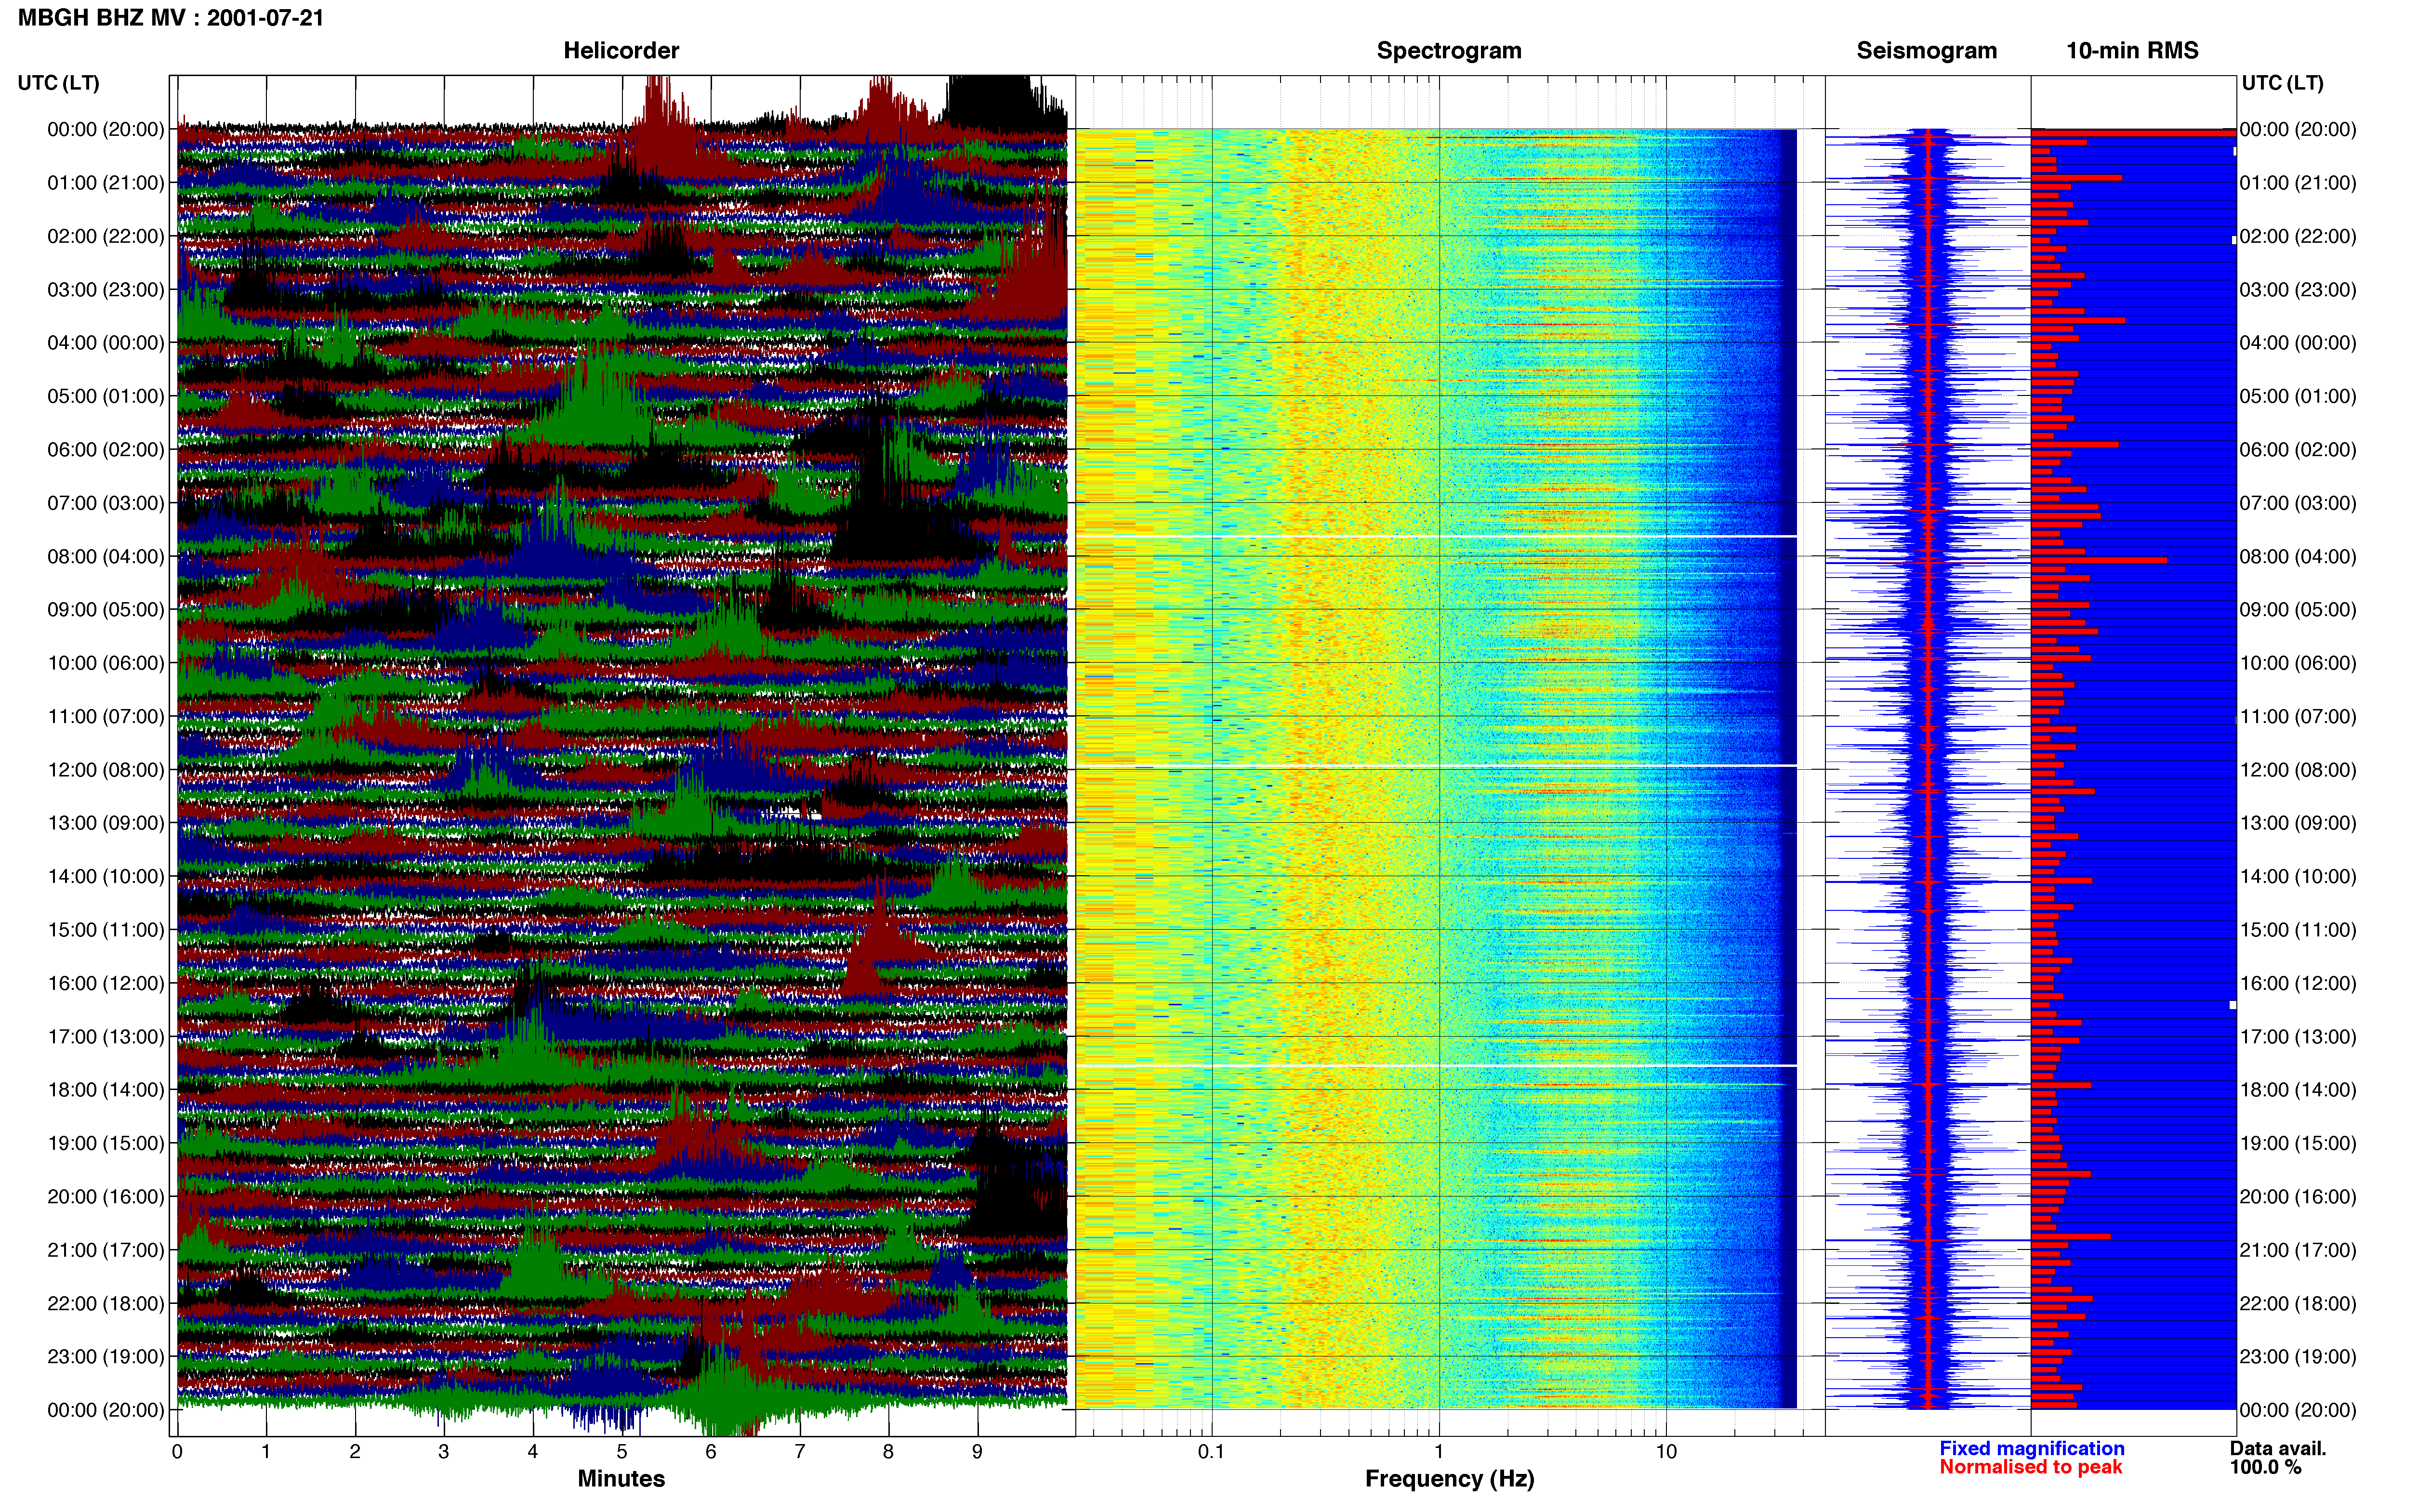
Task: Click "19:00 (15:00)" on the right time axis
Action: [x=2298, y=1143]
